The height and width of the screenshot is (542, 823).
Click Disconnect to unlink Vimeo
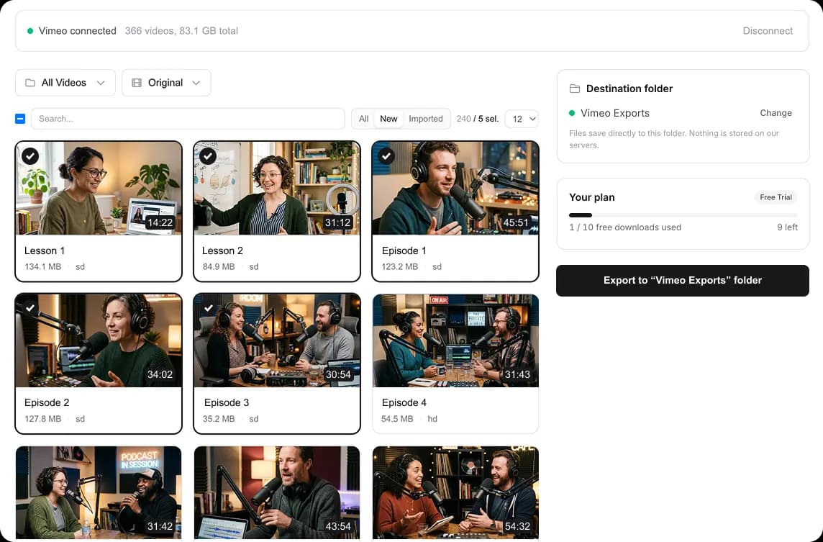(x=768, y=31)
